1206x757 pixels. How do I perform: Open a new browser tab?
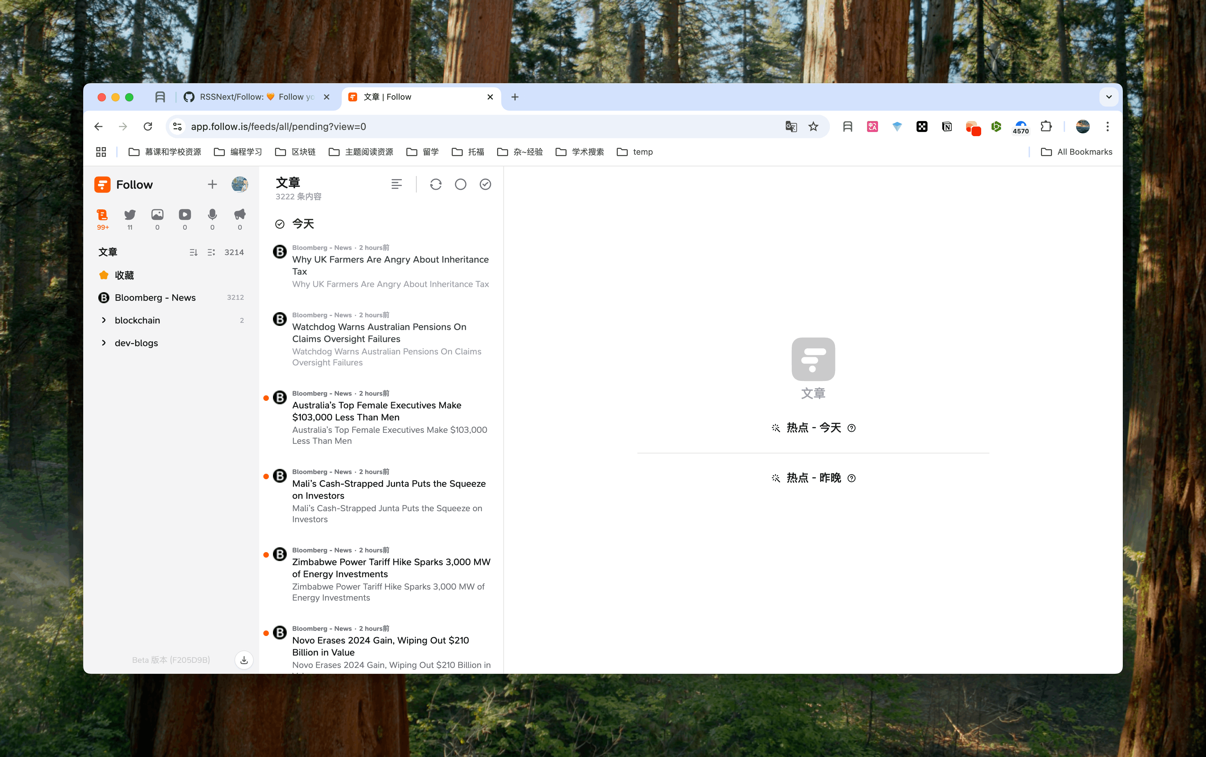coord(515,97)
